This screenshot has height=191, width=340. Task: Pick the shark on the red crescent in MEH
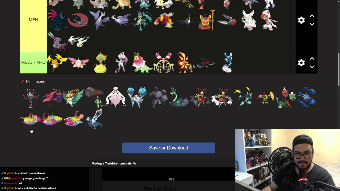79,20
